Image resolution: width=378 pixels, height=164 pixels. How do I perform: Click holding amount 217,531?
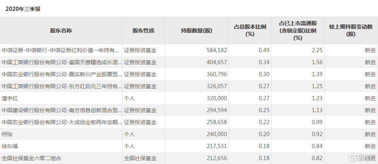[217, 146]
